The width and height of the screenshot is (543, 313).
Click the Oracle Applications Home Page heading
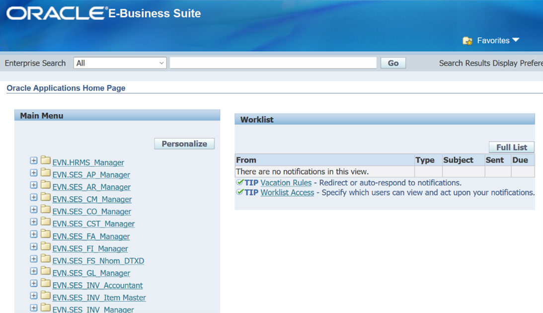tap(66, 88)
